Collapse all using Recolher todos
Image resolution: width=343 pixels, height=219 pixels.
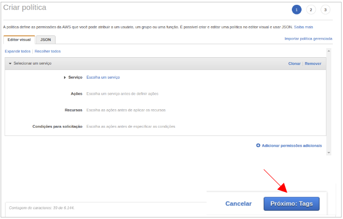(48, 51)
